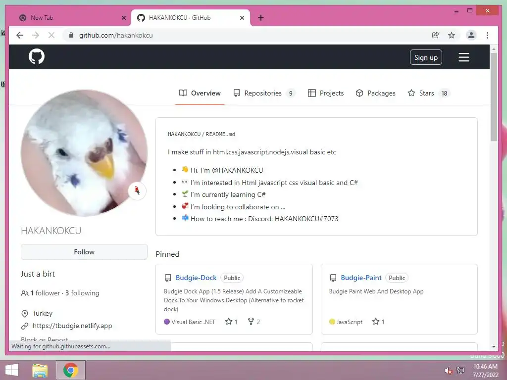Open File Explorer from the taskbar
The height and width of the screenshot is (380, 507).
pos(40,370)
